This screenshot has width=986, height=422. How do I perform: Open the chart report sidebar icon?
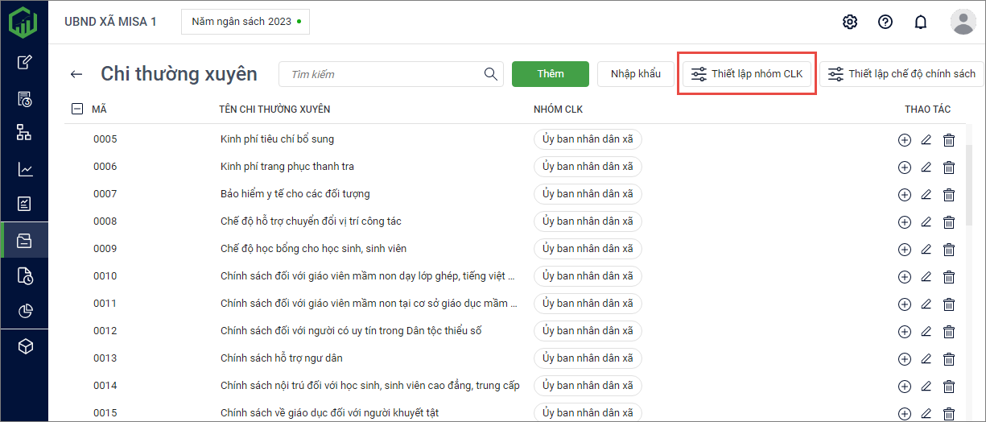pyautogui.click(x=25, y=169)
